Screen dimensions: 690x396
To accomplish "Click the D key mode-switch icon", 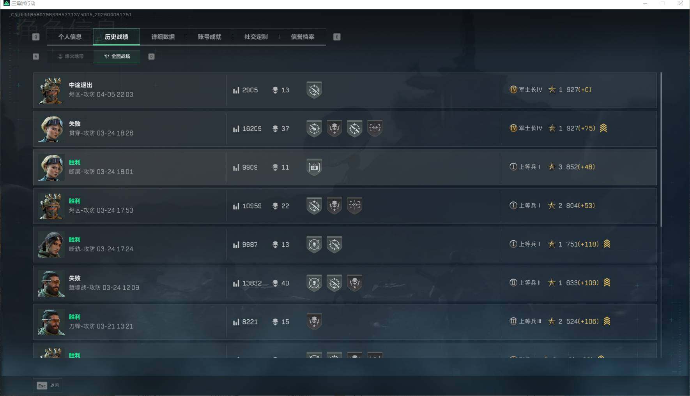I will (152, 56).
